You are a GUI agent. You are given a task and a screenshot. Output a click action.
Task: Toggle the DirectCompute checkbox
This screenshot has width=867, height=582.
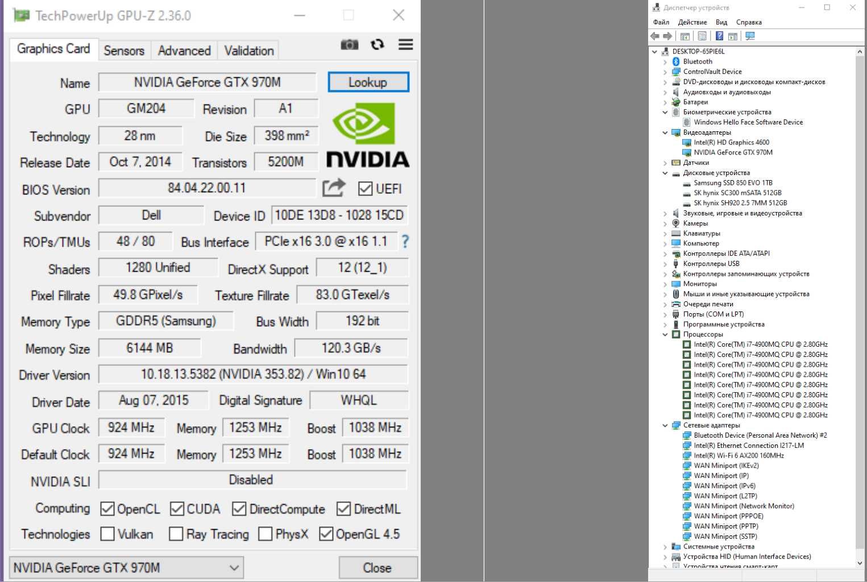239,509
